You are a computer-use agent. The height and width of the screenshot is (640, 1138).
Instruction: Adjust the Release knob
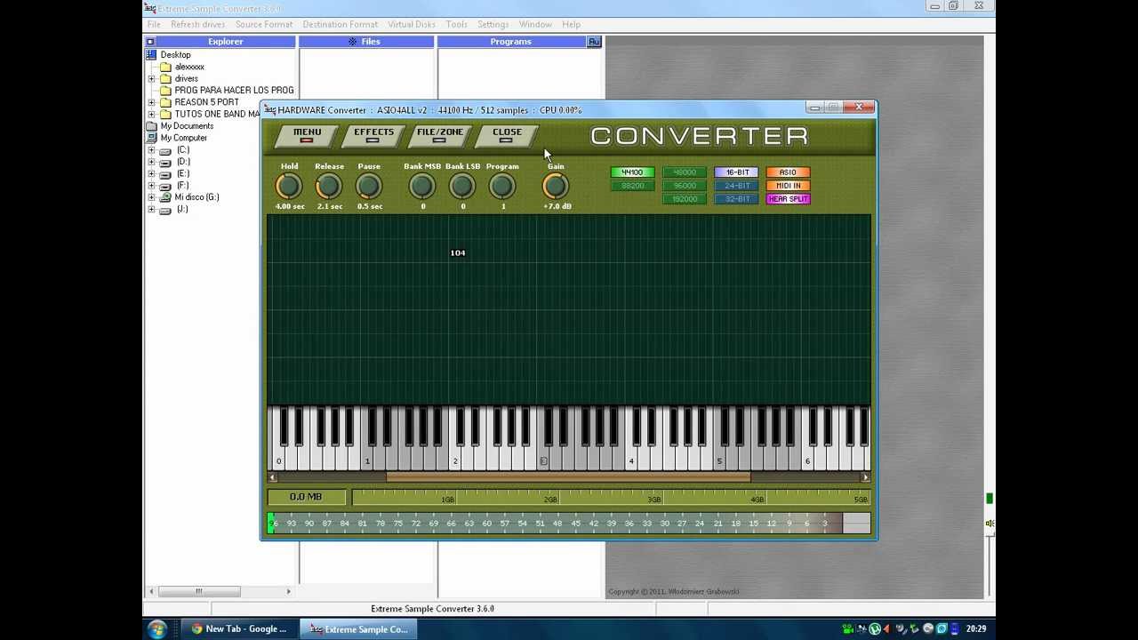tap(329, 187)
